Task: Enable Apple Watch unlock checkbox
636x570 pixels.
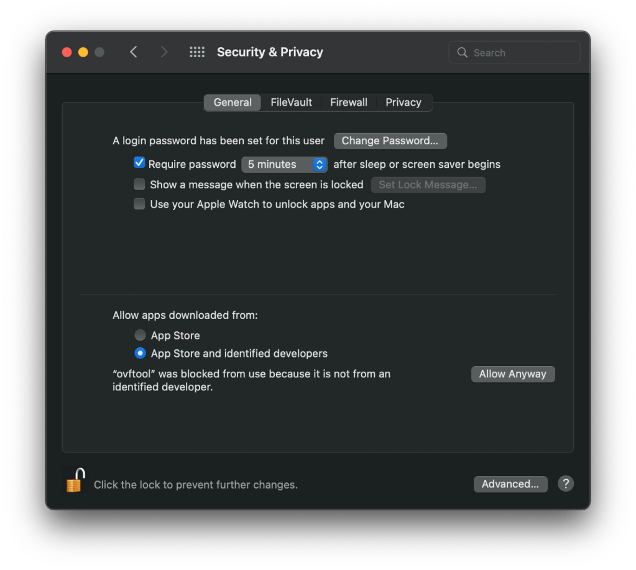Action: (x=139, y=204)
